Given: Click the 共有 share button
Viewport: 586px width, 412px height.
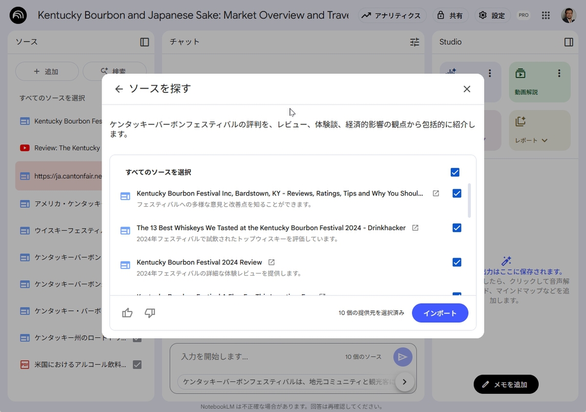Looking at the screenshot, I should (x=450, y=15).
